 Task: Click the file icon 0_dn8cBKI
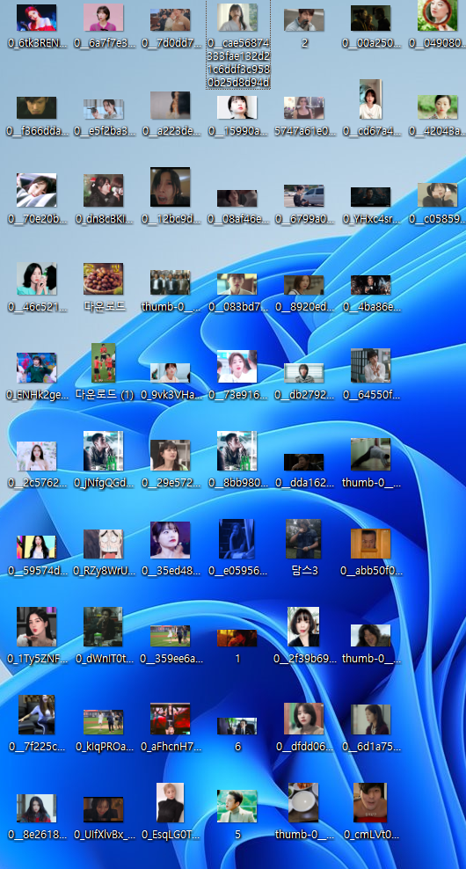pyautogui.click(x=104, y=191)
